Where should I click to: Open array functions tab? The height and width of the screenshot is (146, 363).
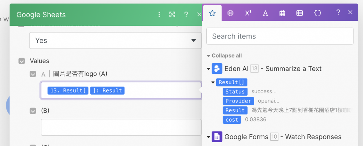[300, 13]
